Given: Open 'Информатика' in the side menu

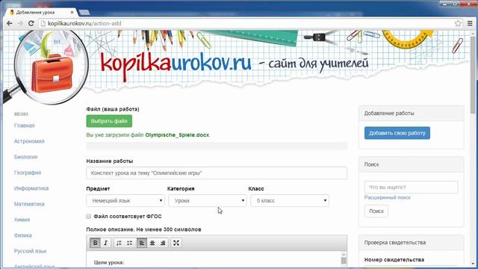Looking at the screenshot, I should (x=31, y=188).
